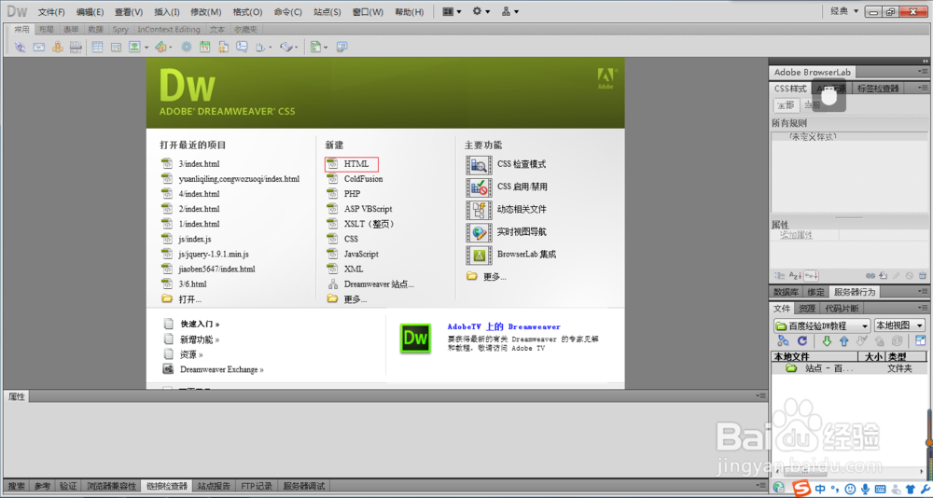This screenshot has width=933, height=498.
Task: Click the CSS 检查模式 feature
Action: 522,164
